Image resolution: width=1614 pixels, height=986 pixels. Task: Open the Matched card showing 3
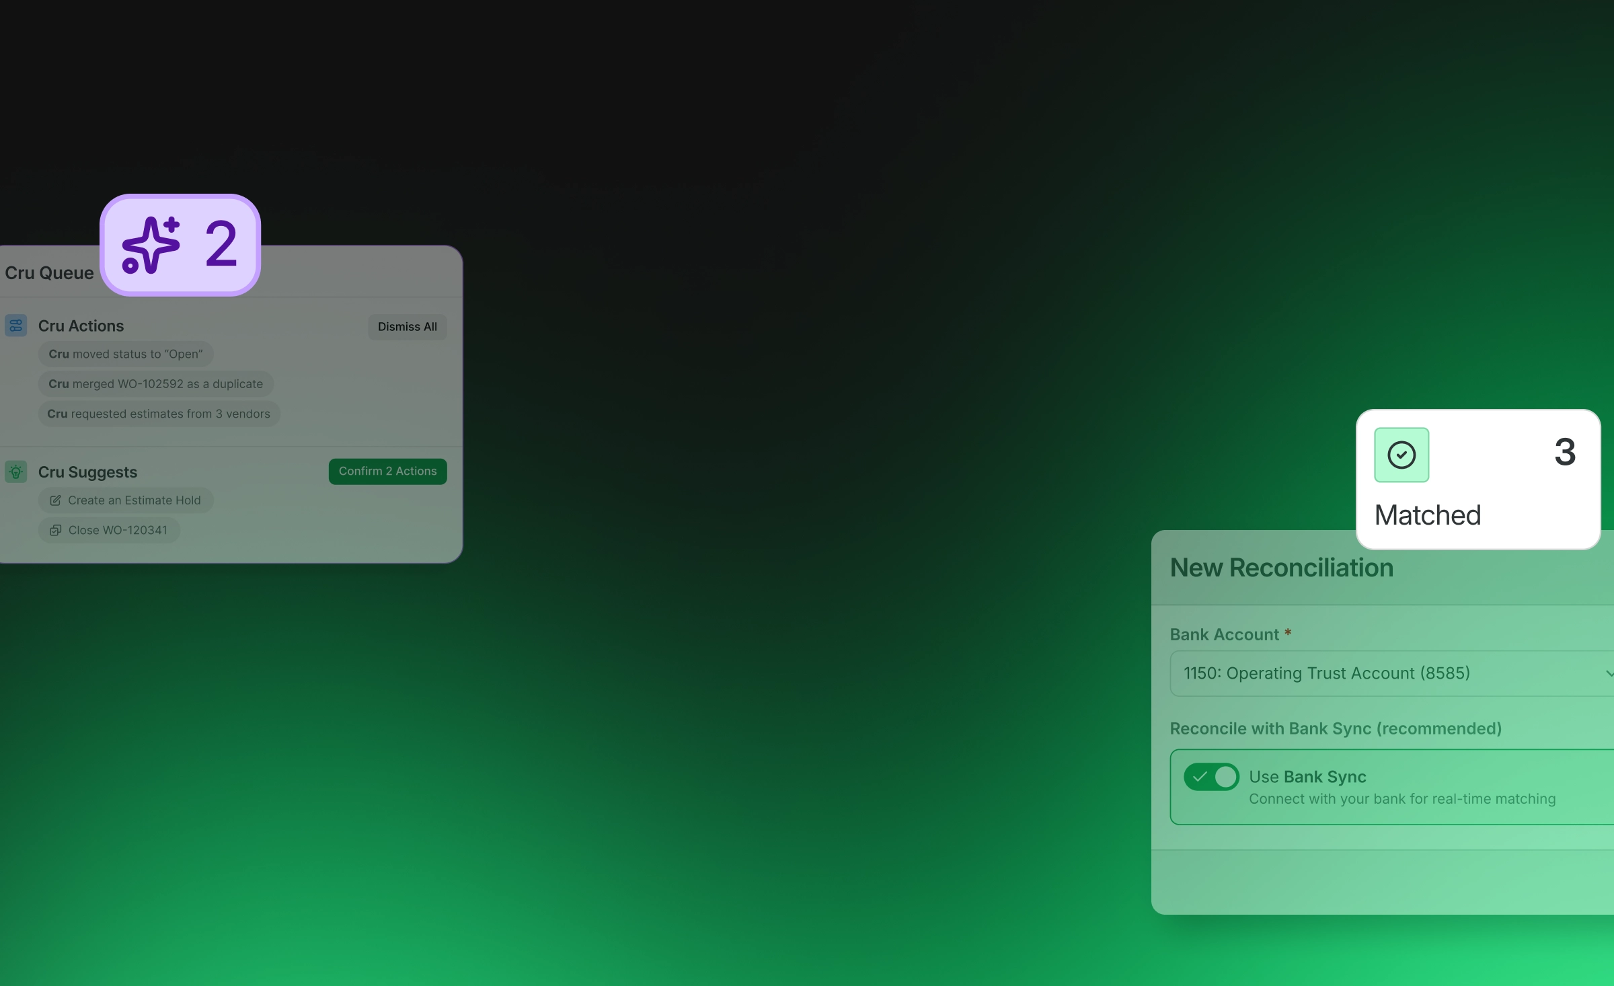coord(1478,480)
